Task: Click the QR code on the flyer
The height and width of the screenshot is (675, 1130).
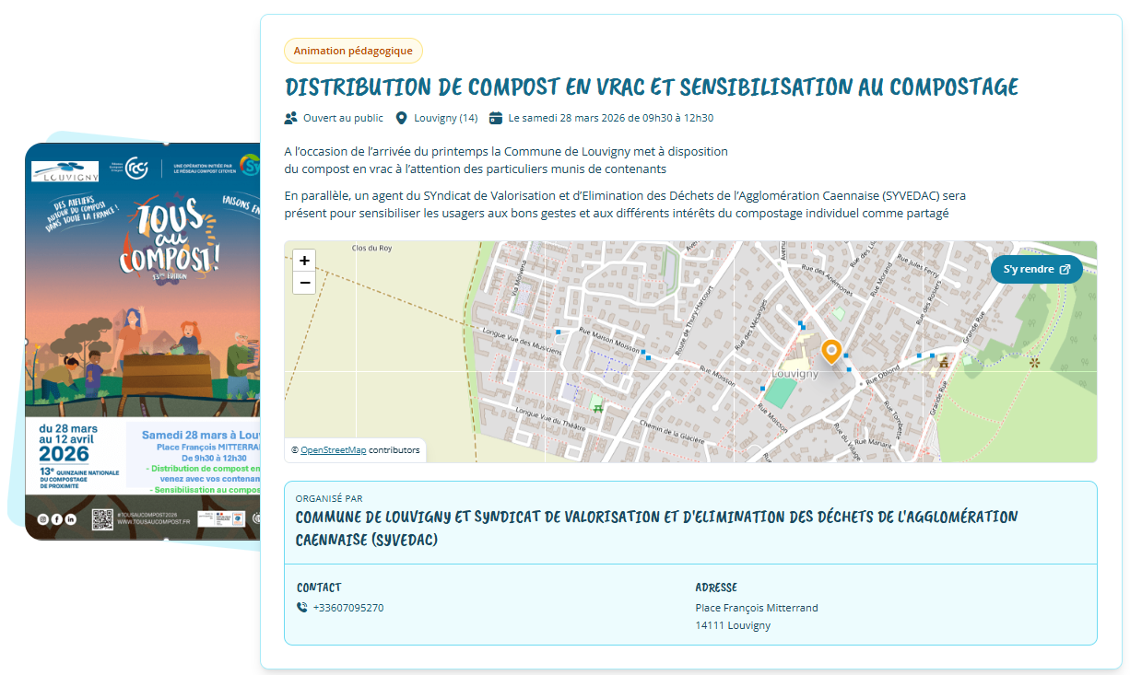Action: click(x=102, y=520)
